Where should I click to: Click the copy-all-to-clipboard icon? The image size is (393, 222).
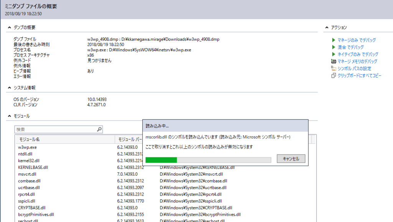point(334,75)
